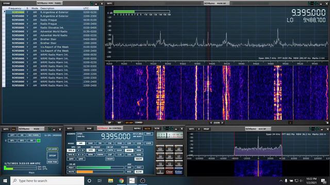Select FM demodulation mode
The image size is (330, 185).
[100, 143]
